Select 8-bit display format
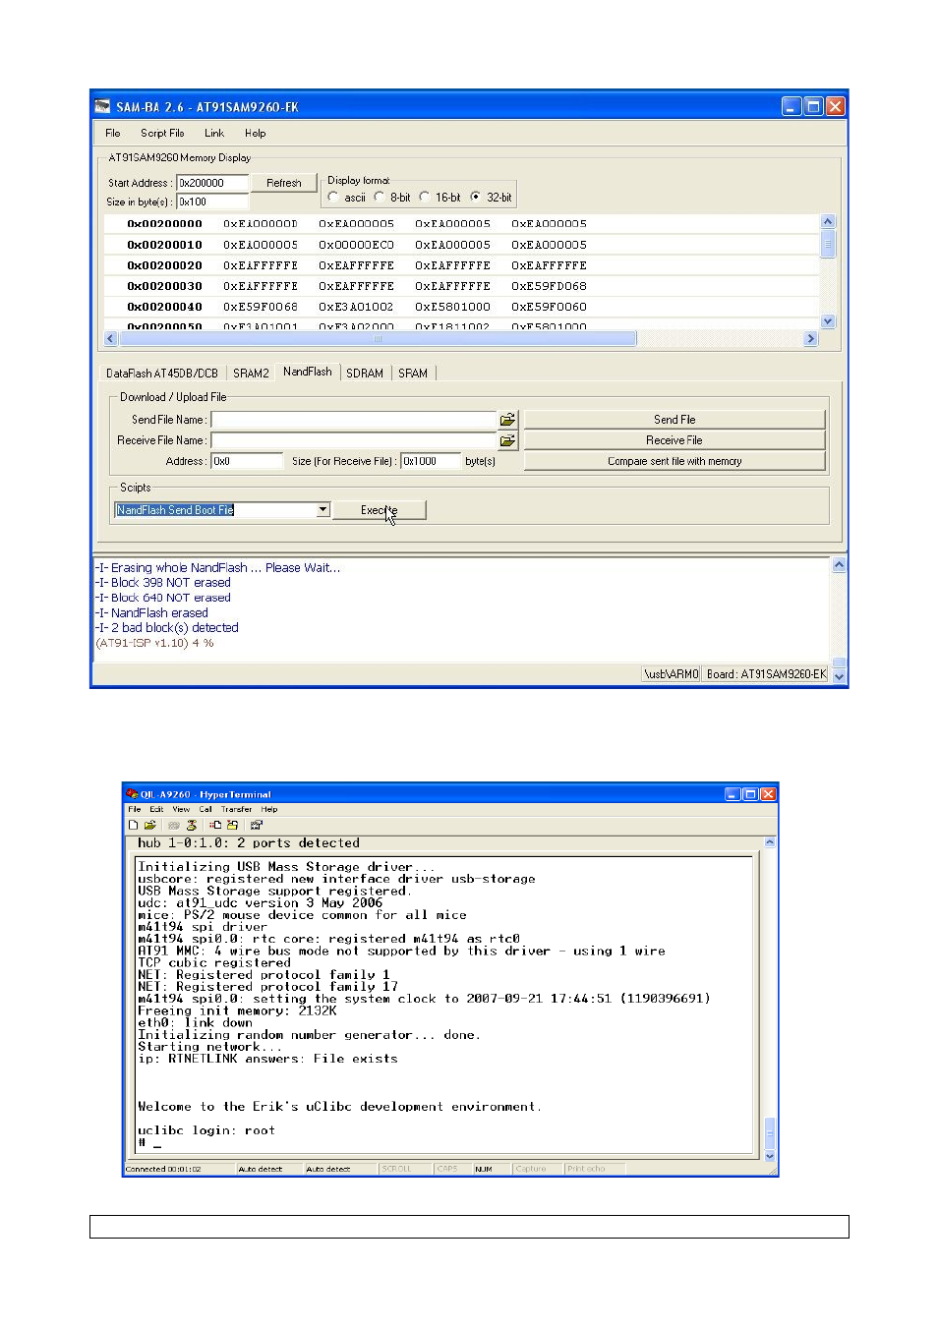Viewport: 938px width, 1327px height. pos(380,197)
